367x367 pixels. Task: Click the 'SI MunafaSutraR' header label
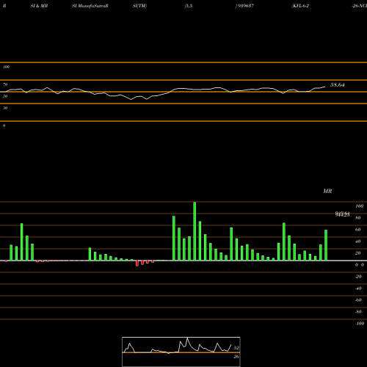pos(90,6)
